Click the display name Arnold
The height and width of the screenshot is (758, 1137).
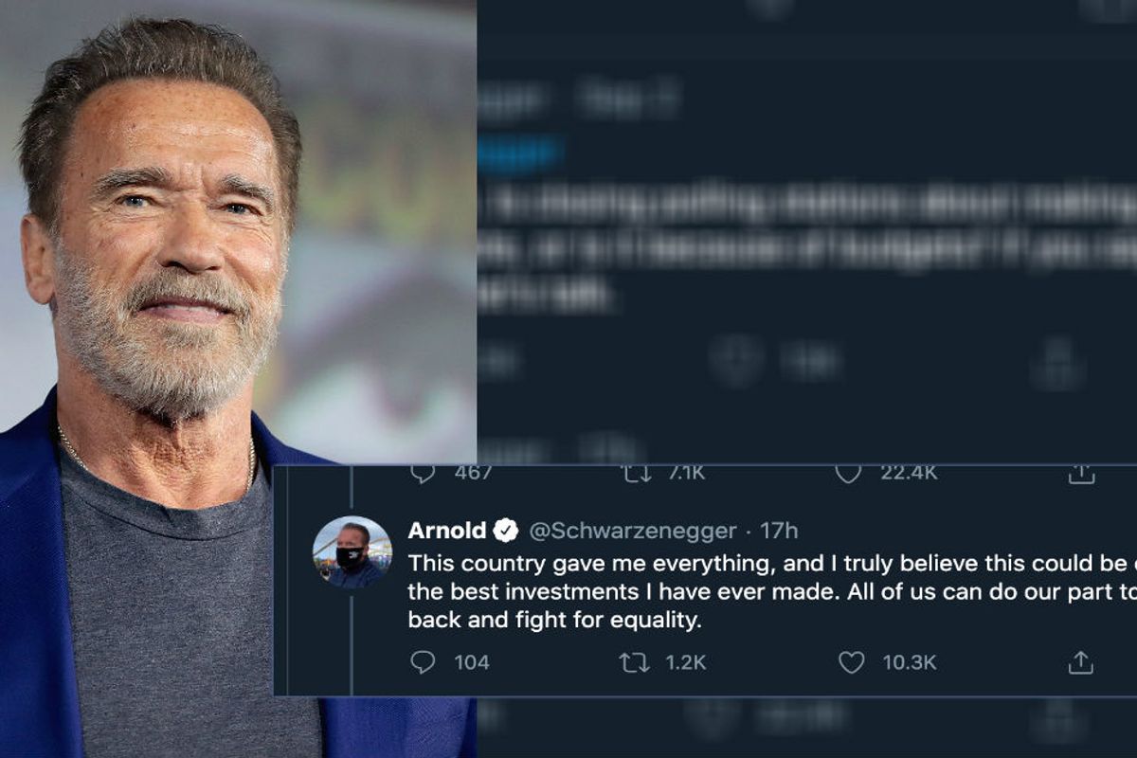[x=446, y=531]
